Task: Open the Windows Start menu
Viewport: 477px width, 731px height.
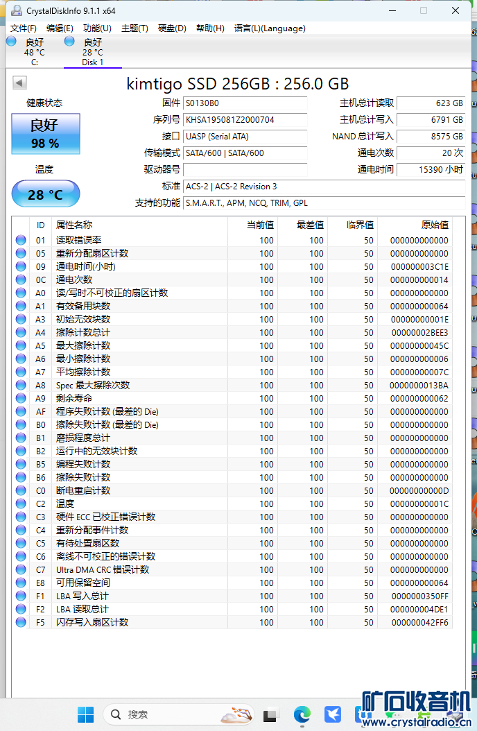Action: [85, 714]
